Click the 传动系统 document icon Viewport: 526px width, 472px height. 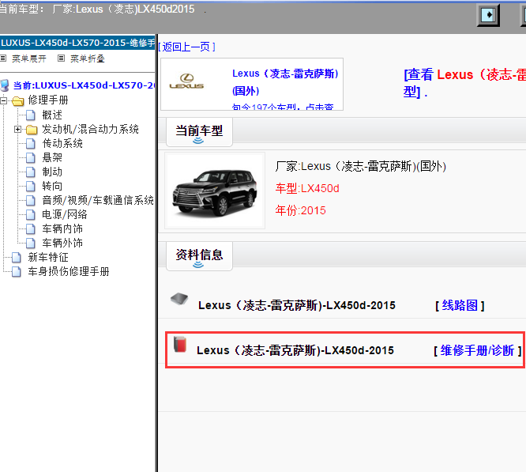[x=31, y=143]
